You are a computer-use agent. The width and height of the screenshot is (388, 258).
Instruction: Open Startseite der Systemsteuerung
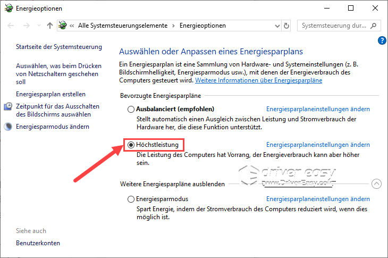(x=59, y=47)
